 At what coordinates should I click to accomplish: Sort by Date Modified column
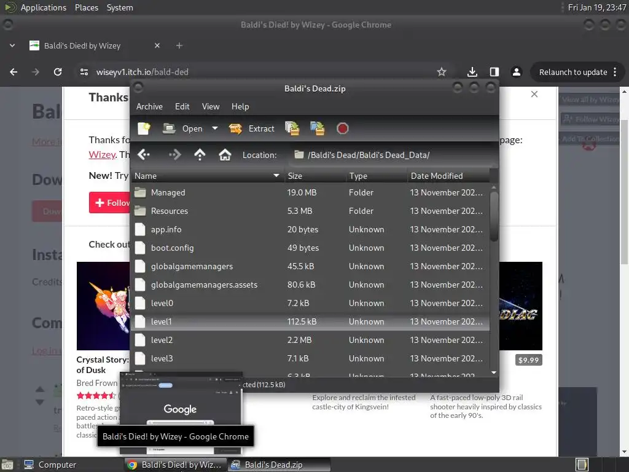[x=448, y=176]
